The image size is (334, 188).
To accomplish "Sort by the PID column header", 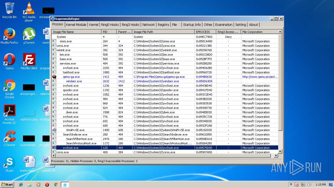I will 109,32.
